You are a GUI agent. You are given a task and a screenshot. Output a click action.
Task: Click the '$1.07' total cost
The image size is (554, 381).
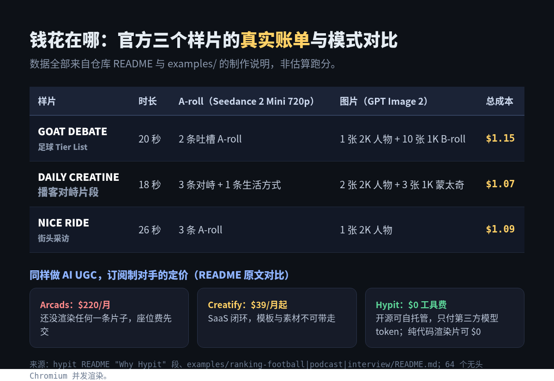(x=500, y=184)
